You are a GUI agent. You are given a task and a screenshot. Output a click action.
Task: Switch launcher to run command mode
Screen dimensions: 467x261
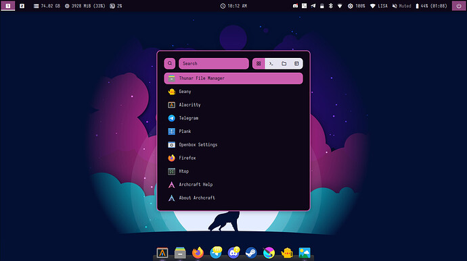click(x=271, y=63)
